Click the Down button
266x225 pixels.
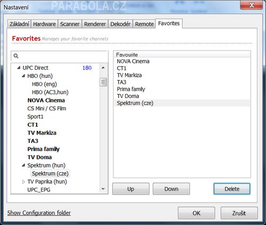pos(171,189)
